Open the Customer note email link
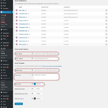Viewport: 108px width, 108px height. tap(23, 37)
